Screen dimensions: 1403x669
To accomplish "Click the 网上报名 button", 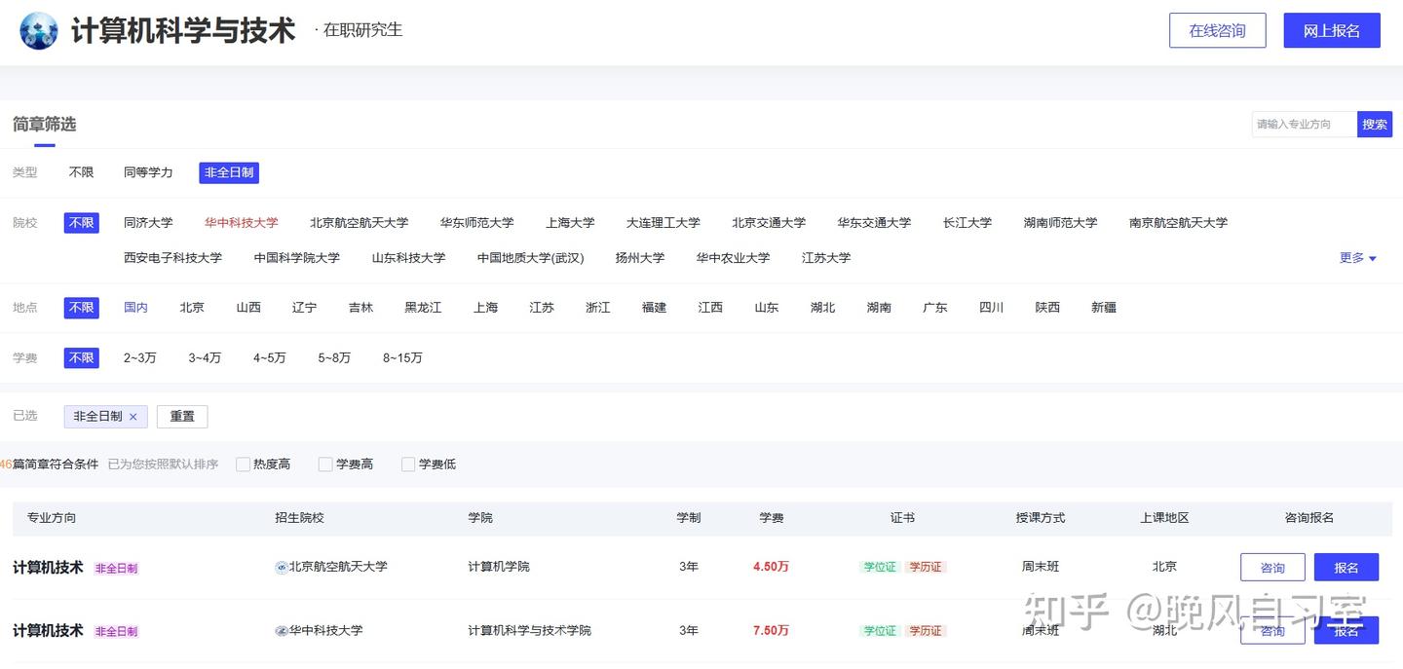I will pyautogui.click(x=1332, y=30).
